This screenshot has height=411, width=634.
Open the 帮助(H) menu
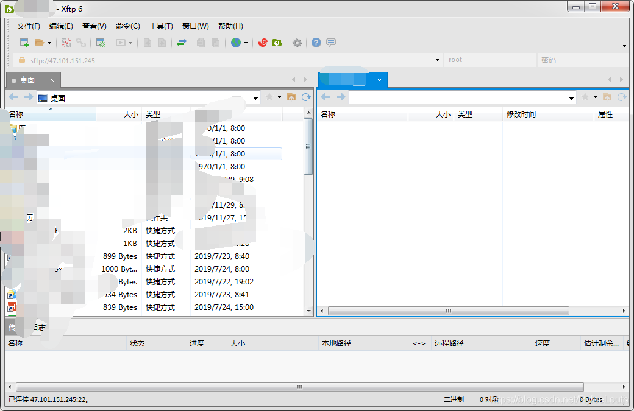(x=230, y=26)
